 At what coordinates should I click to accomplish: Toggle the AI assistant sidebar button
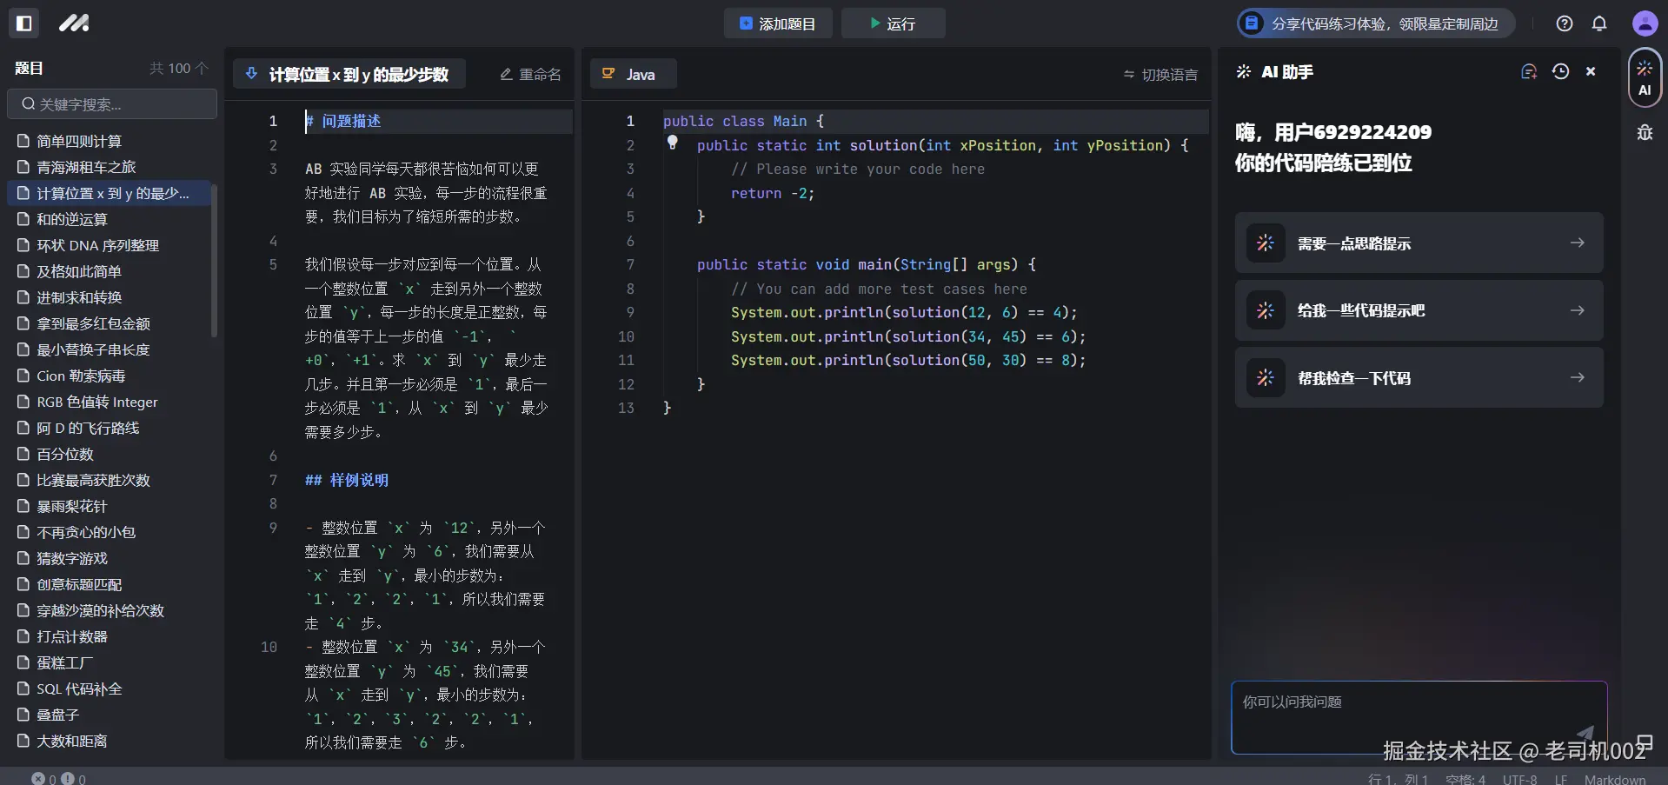click(x=1645, y=77)
